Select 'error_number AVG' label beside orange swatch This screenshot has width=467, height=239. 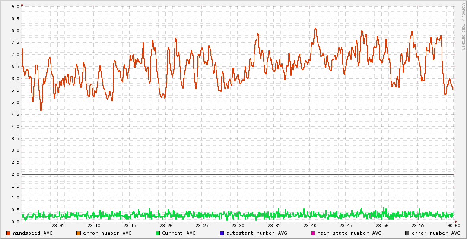[107, 233]
